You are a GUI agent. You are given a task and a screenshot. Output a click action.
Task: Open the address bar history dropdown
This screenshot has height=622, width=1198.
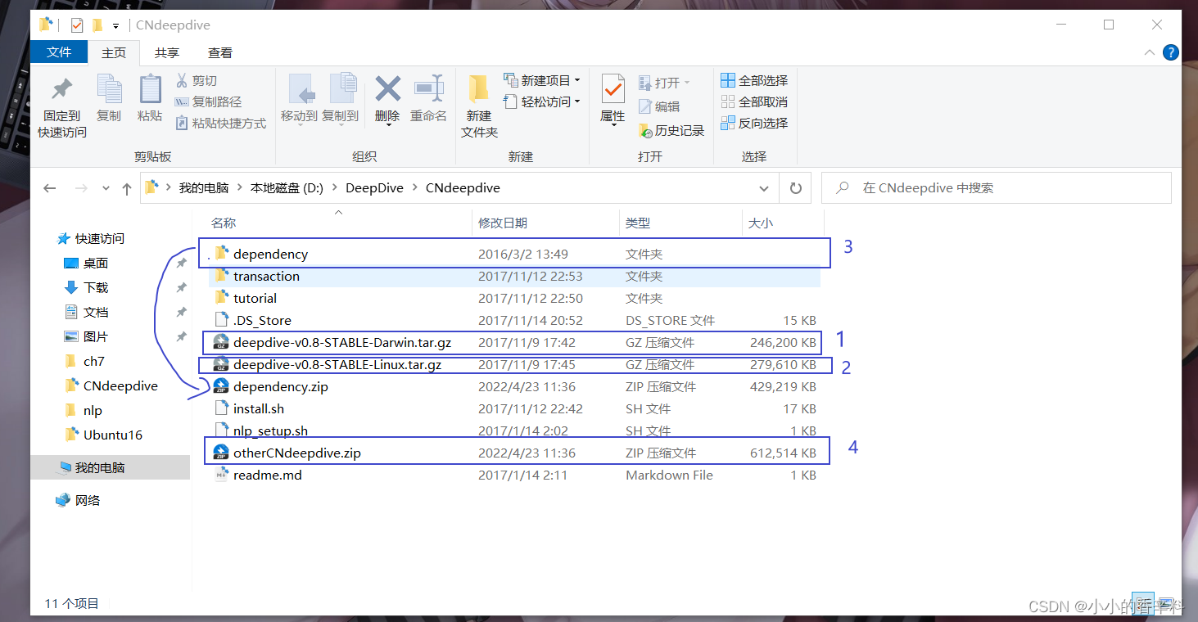763,187
